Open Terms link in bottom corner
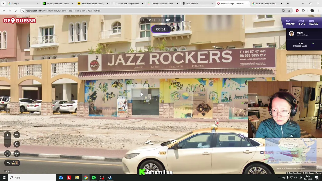This screenshot has height=181, width=322. 318,173
